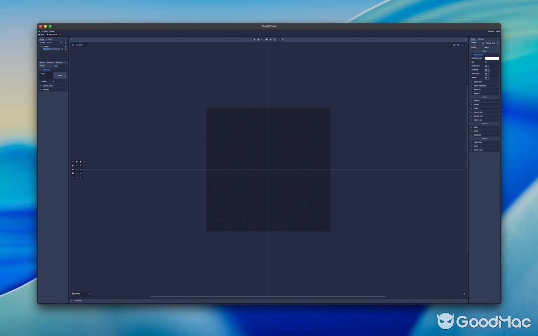Collapse the Adjustments section in the Shader panel

coord(472,55)
